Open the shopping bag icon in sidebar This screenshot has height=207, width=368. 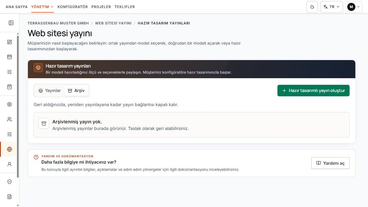tap(9, 87)
